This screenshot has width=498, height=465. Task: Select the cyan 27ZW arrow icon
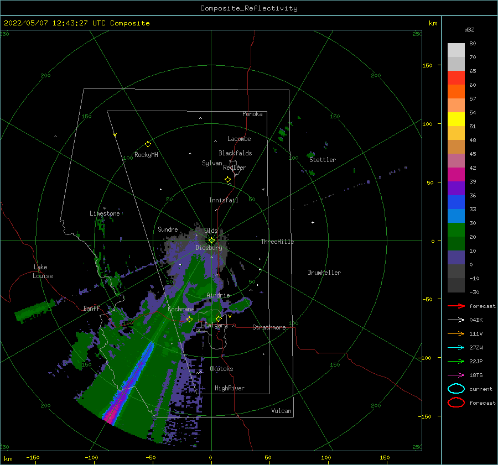[456, 348]
